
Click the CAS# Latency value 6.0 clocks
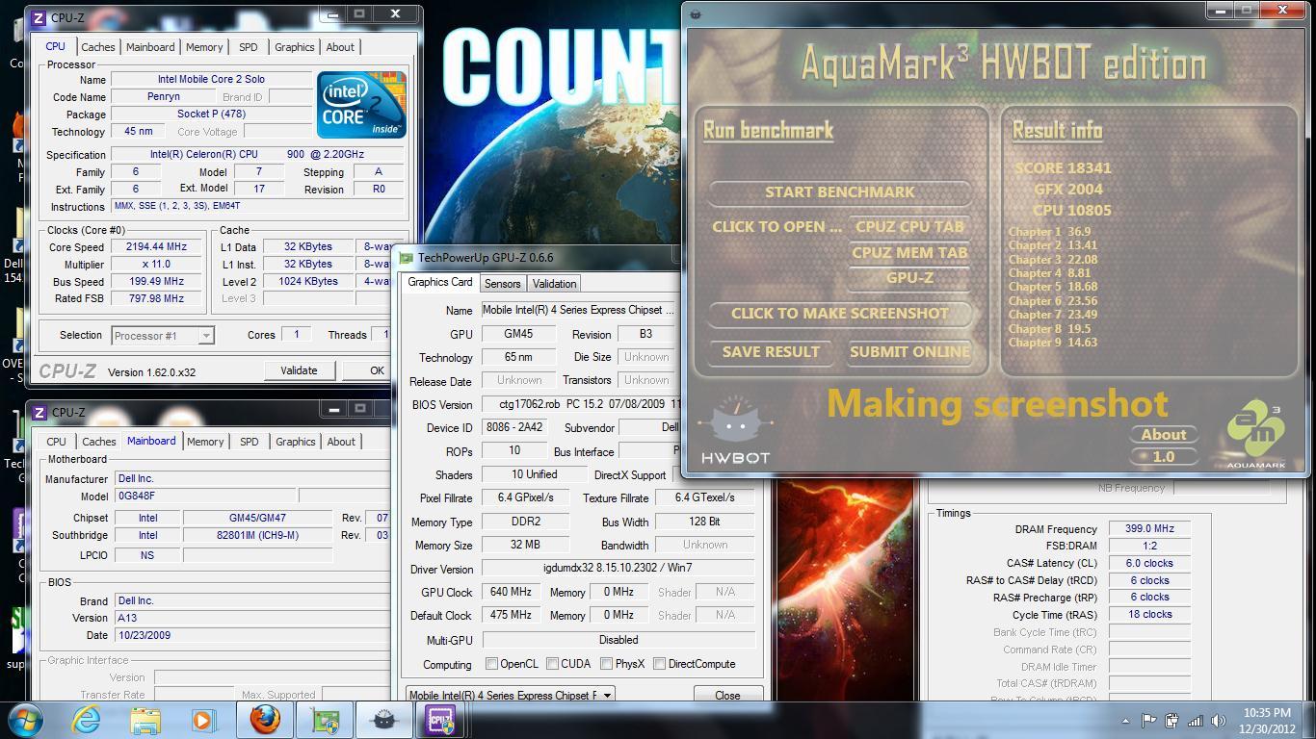click(1149, 564)
